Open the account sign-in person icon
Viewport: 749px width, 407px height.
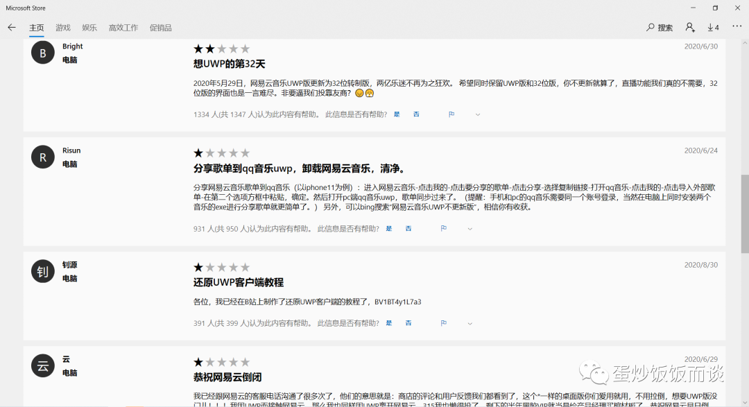[689, 27]
